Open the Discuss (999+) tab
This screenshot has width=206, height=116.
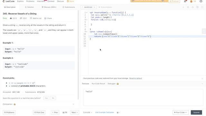click(49, 7)
